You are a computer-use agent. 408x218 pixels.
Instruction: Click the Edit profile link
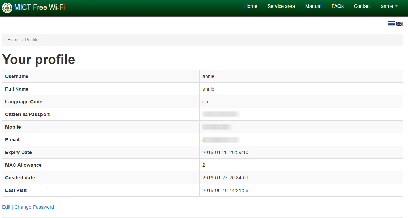[x=6, y=207]
